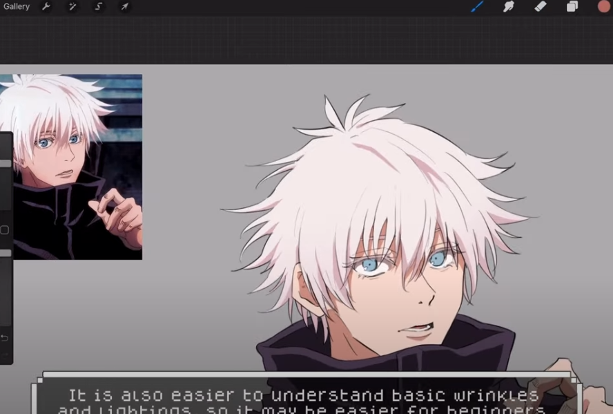Open the Actions wrench menu
The width and height of the screenshot is (613, 414).
[46, 7]
